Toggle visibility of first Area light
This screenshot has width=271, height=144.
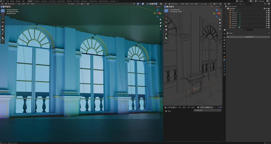coord(267,11)
